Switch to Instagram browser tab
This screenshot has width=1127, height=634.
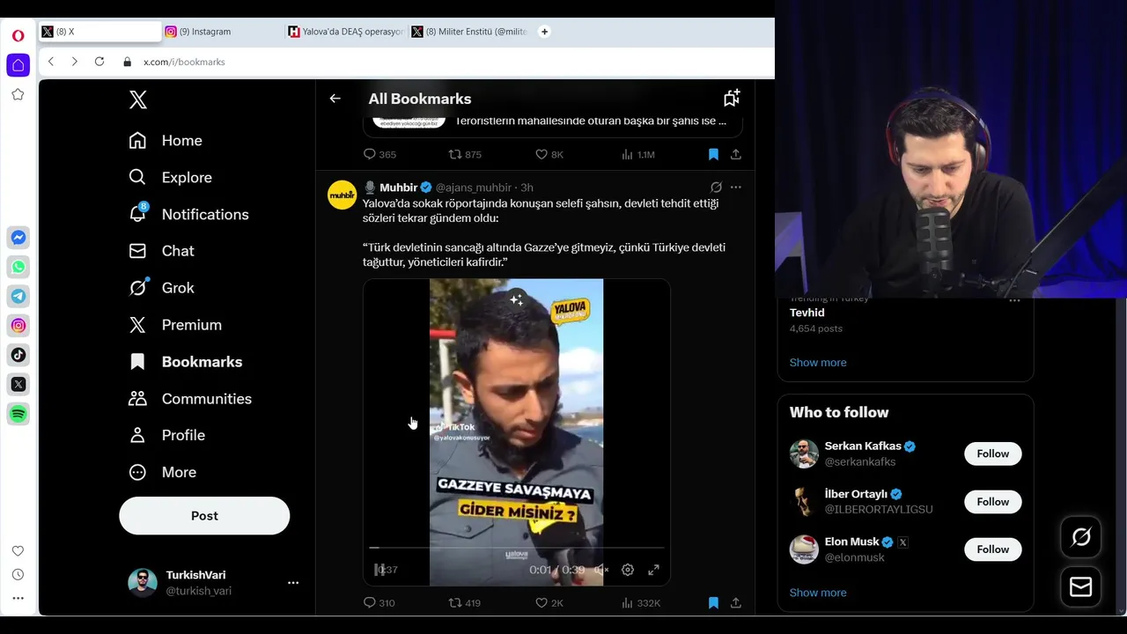point(222,32)
